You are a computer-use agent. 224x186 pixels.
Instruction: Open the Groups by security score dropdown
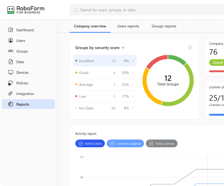[x=100, y=48]
